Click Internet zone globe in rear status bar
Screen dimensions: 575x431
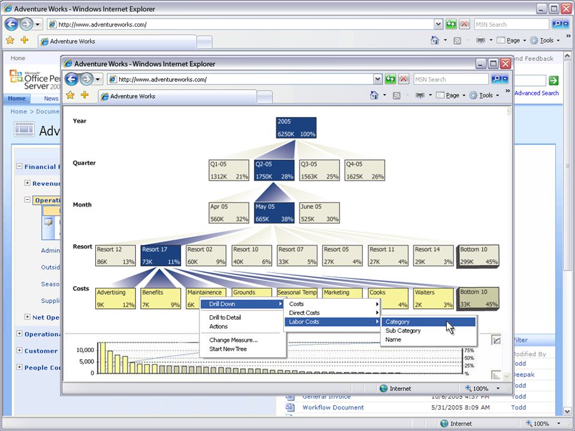[x=444, y=423]
